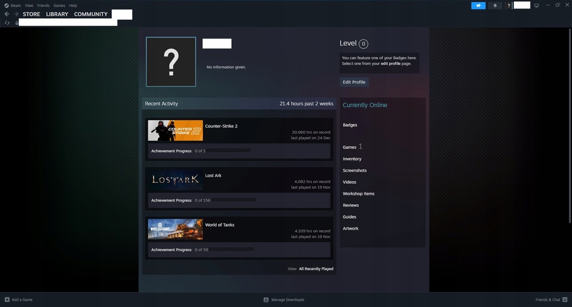Click the page vertical scrollbar

[570, 126]
